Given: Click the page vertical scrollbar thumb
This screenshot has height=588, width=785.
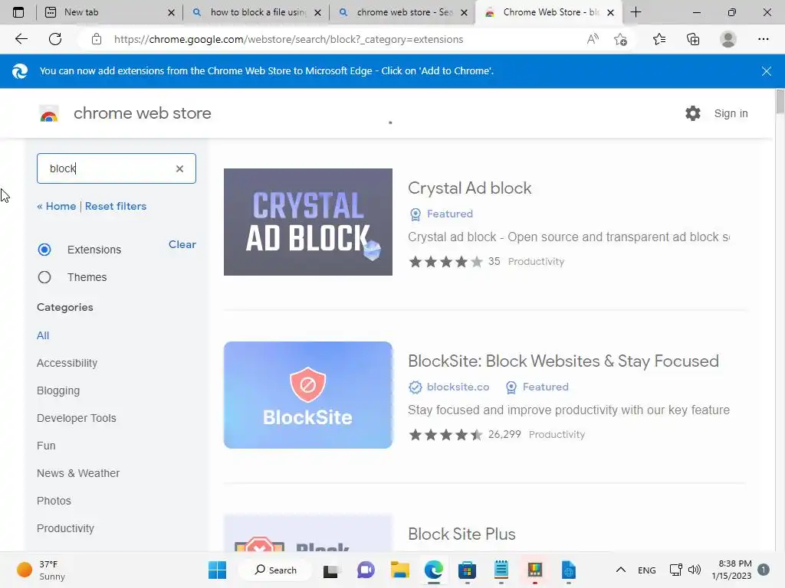Looking at the screenshot, I should 780,102.
